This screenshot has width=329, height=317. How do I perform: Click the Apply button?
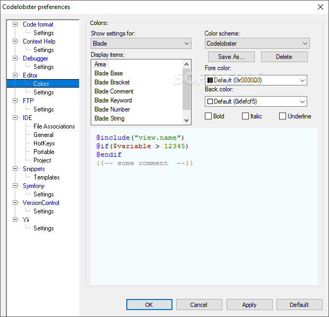[x=249, y=305]
